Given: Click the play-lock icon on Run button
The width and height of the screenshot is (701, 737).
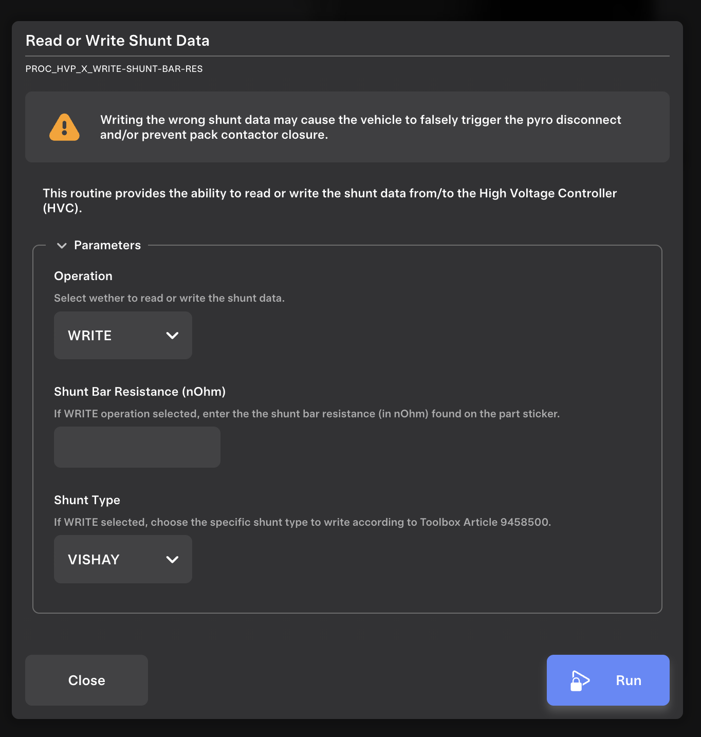Looking at the screenshot, I should (x=579, y=680).
